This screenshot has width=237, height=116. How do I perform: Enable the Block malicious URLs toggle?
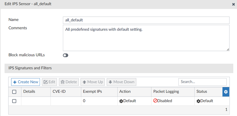click(66, 55)
